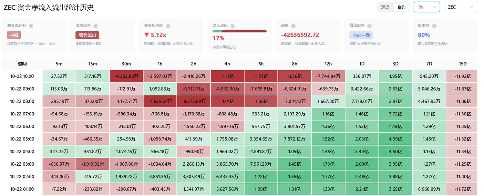Click the 2h column header
The height and width of the screenshot is (196, 484).
pyautogui.click(x=194, y=64)
